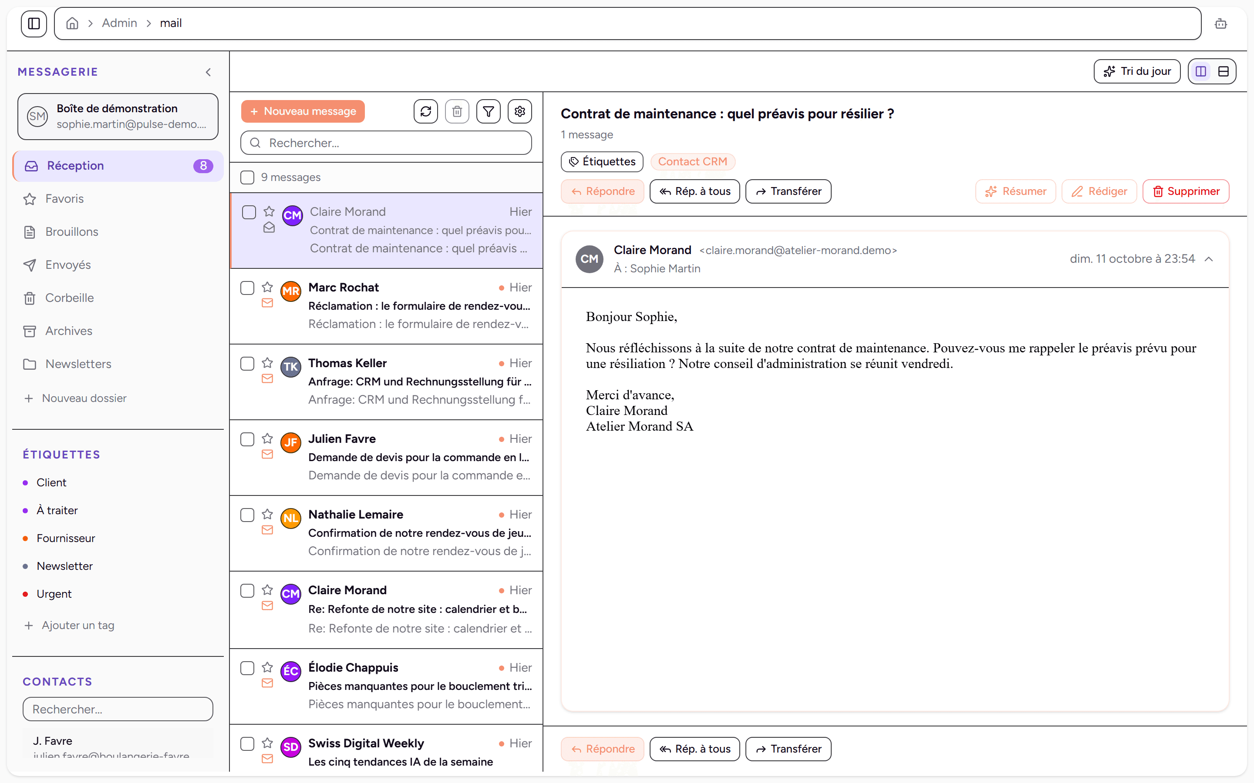Open mail settings gear icon
Screen dimensions: 1254x783
(x=520, y=111)
